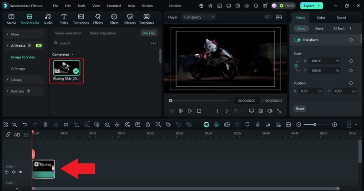Click the player snapshot image icon
Image resolution: width=364 pixels, height=191 pixels.
[x=279, y=17]
